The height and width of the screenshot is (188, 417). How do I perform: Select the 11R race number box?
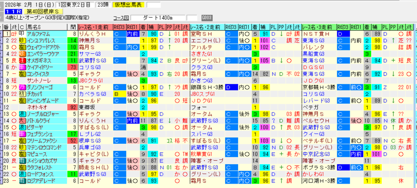coord(13,11)
